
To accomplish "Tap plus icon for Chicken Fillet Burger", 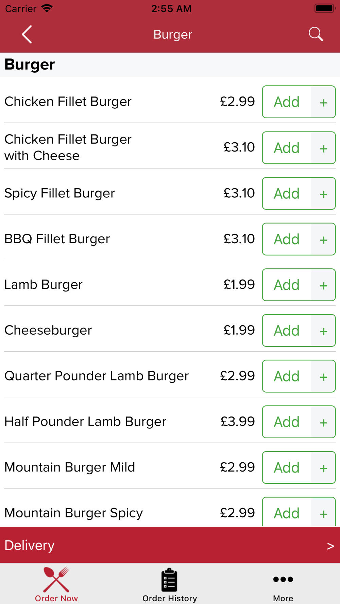I will tap(323, 102).
